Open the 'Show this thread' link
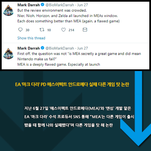 click(x=31, y=38)
